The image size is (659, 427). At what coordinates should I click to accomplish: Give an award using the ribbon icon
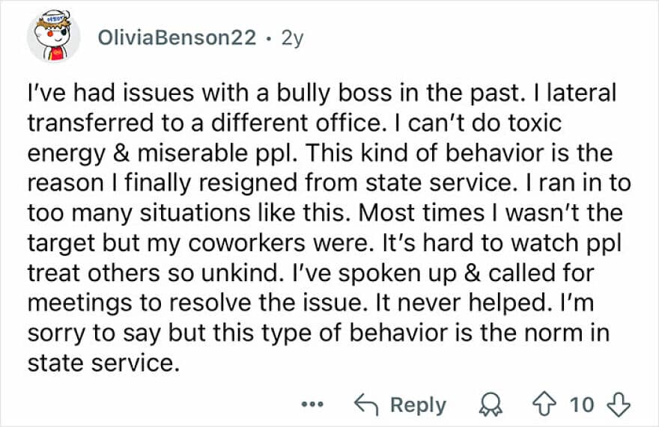point(491,405)
